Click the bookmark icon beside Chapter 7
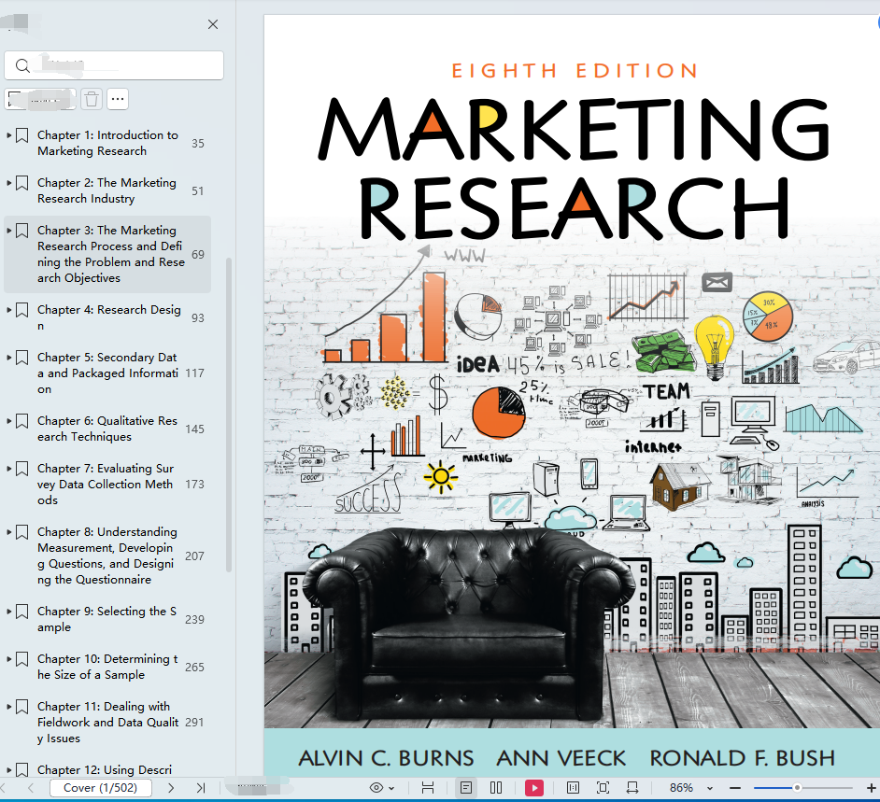This screenshot has width=880, height=802. 21,469
